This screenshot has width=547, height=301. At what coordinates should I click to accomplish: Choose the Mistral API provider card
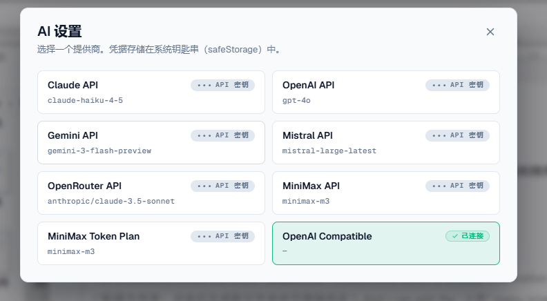(x=386, y=142)
